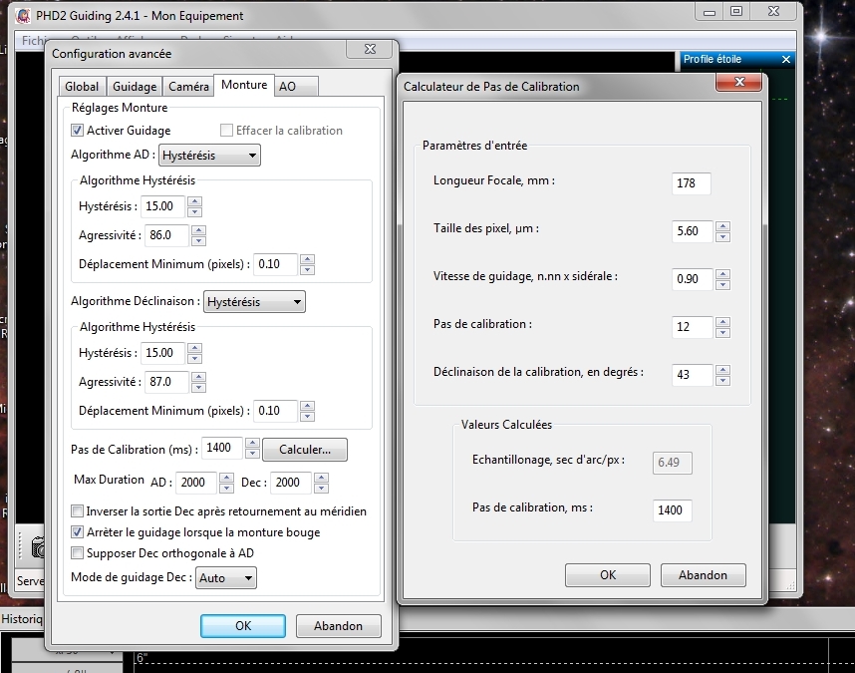Click the Max Duration AD field

click(x=196, y=483)
